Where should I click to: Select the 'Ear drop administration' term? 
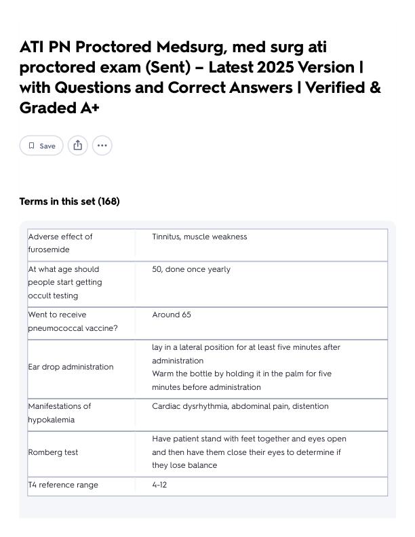[71, 367]
